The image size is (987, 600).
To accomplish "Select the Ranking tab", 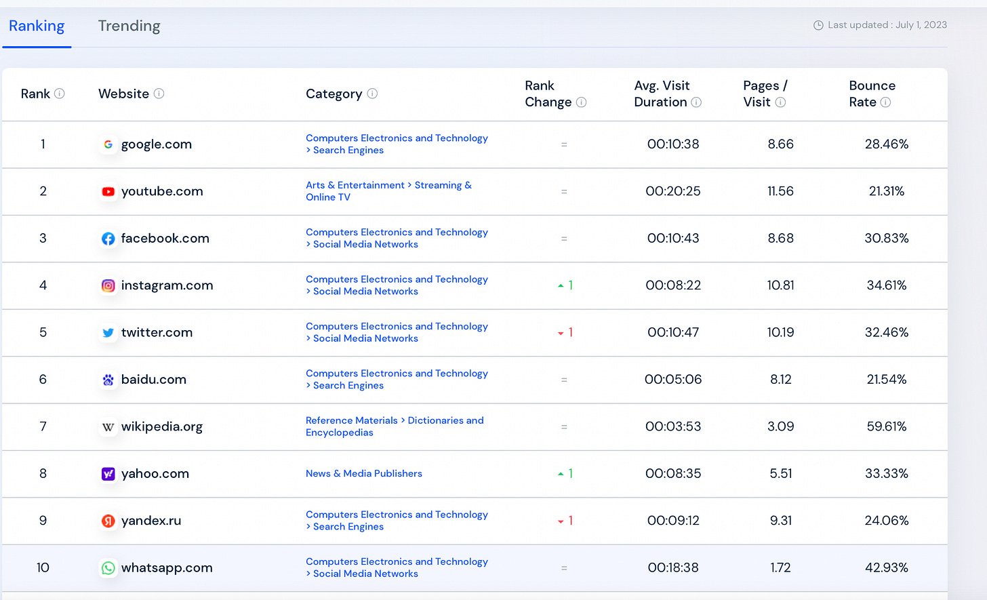I will (37, 26).
